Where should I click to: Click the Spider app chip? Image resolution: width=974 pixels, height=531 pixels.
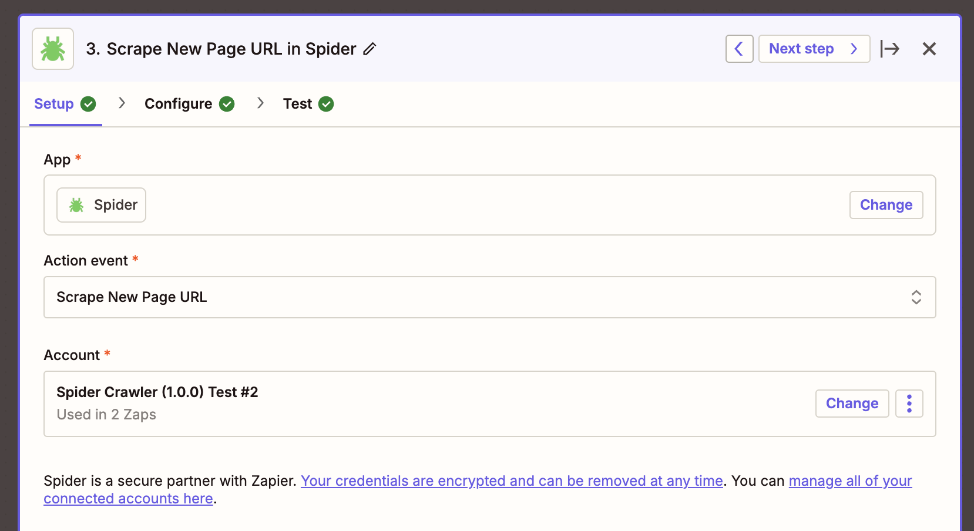click(x=102, y=205)
